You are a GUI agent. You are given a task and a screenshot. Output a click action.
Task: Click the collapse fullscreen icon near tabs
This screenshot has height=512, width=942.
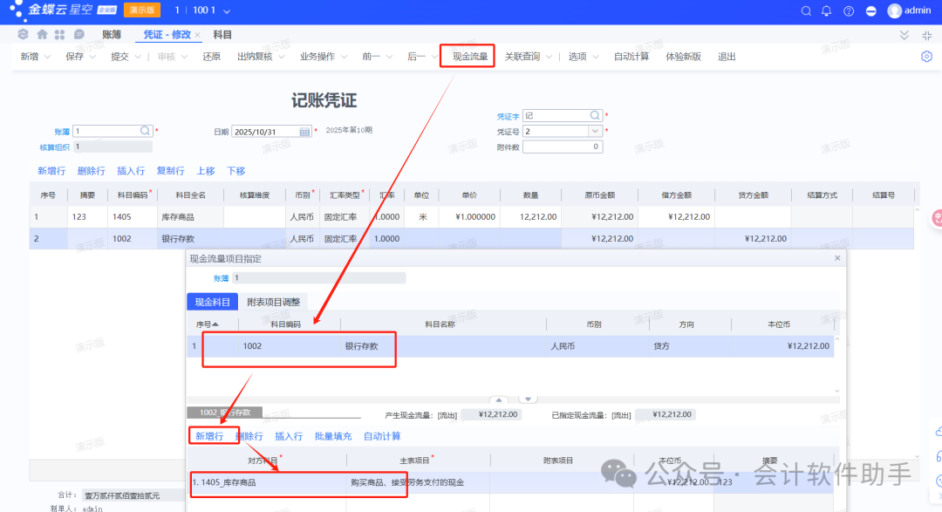(926, 35)
